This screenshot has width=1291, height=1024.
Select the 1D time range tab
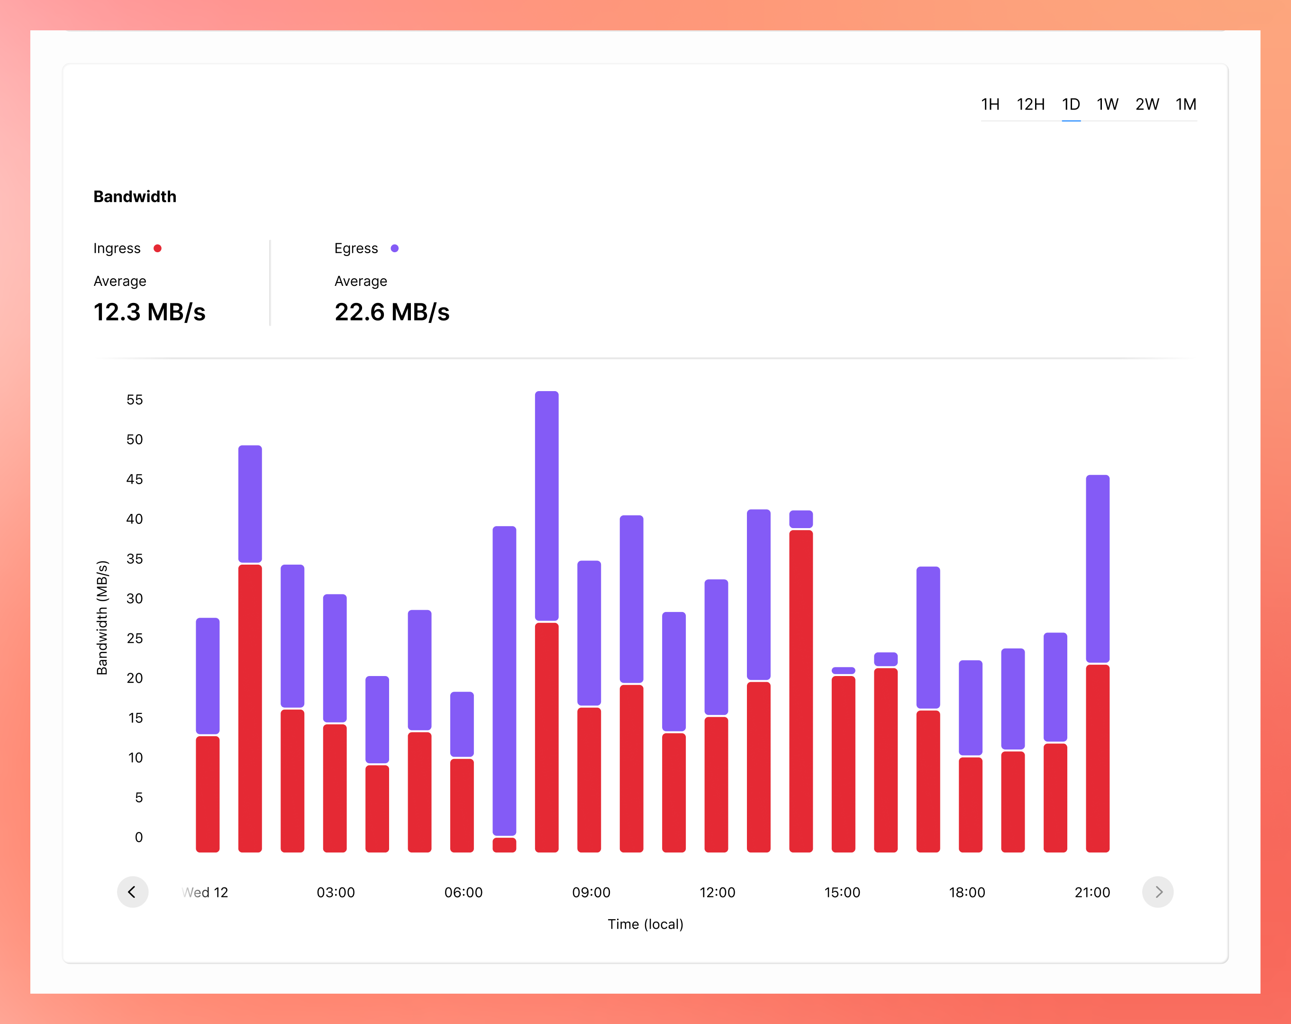coord(1071,105)
